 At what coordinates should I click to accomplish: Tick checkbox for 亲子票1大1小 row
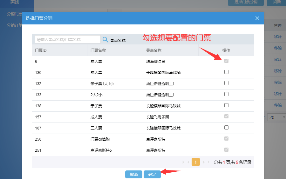pos(226,83)
